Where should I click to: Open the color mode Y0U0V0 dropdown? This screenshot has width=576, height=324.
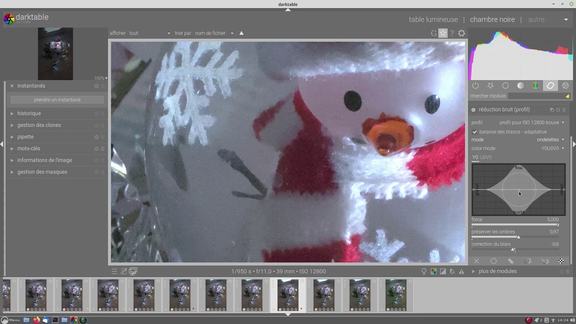(x=518, y=148)
